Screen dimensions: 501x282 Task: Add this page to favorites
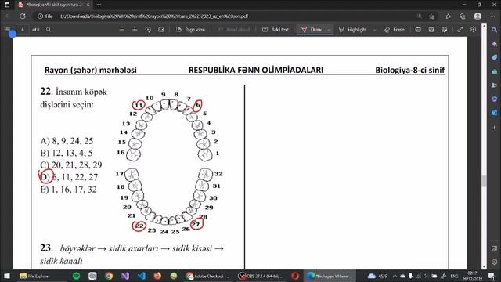click(x=432, y=16)
